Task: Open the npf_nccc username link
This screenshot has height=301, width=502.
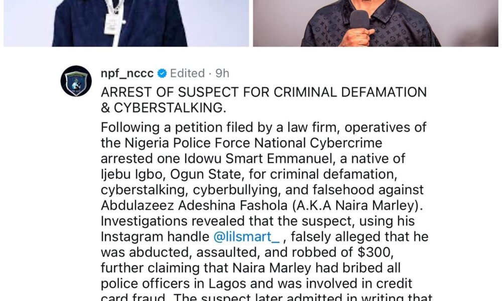Action: coord(127,74)
